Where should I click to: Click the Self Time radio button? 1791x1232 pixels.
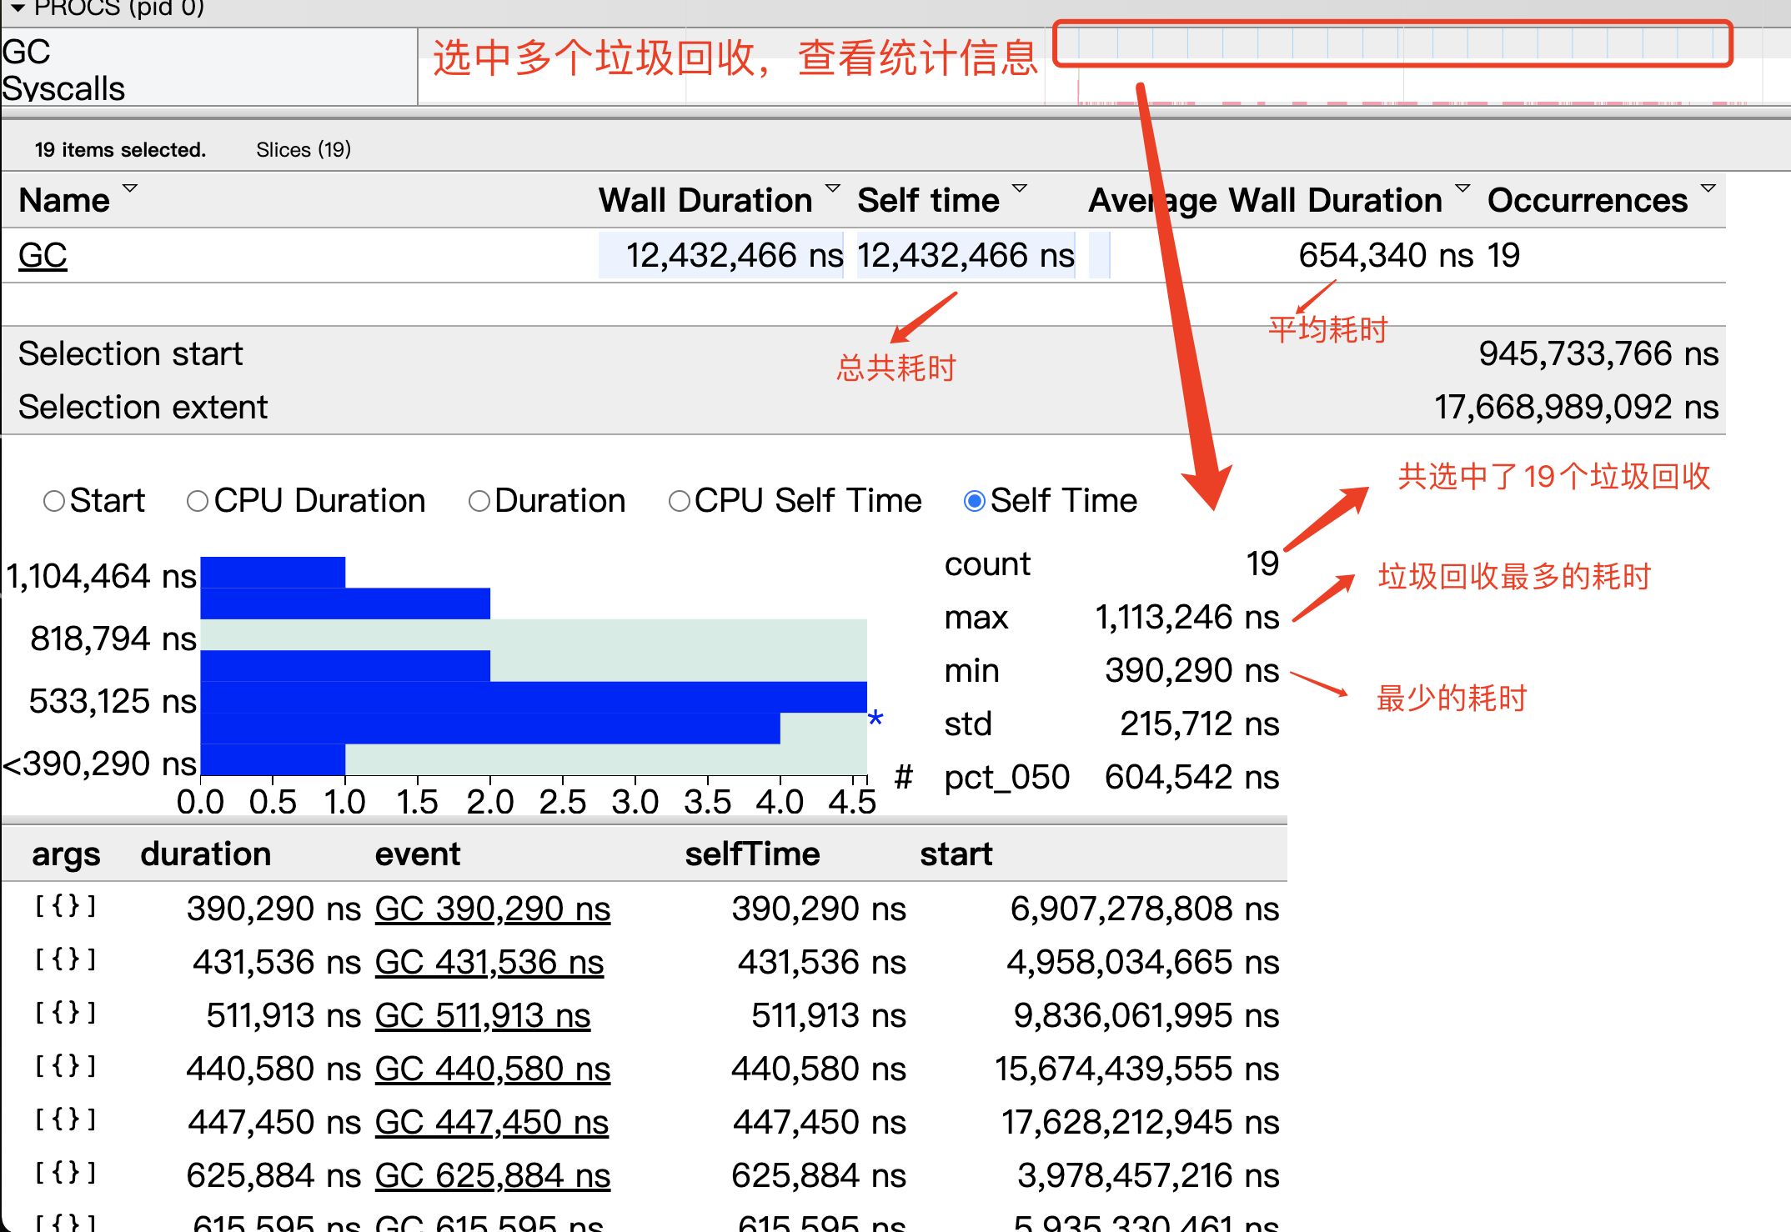[974, 501]
